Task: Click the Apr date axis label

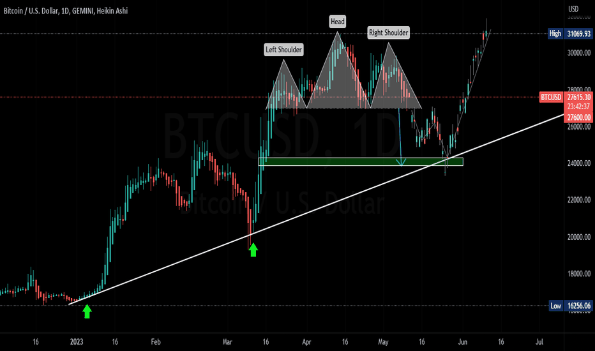Action: tap(306, 342)
